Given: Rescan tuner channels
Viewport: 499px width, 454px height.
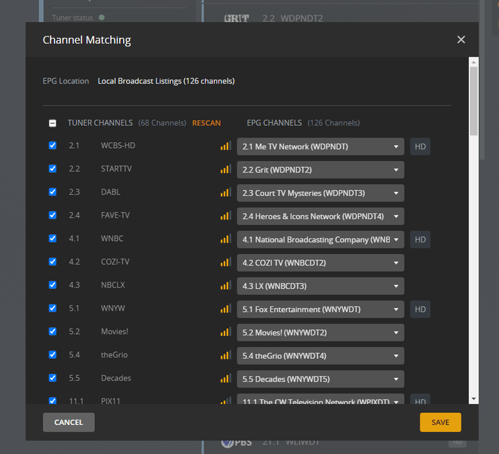Looking at the screenshot, I should 206,123.
